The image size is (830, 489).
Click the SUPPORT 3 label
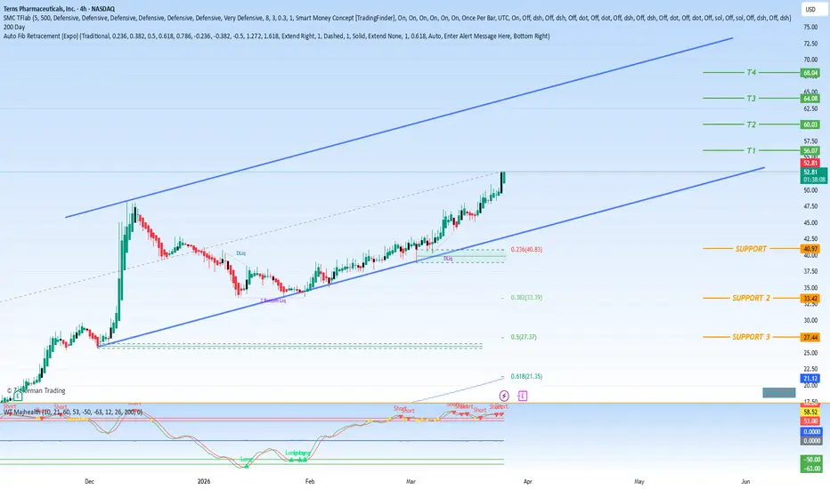click(x=751, y=337)
